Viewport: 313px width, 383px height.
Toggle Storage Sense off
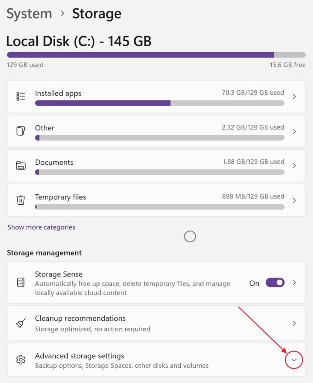[x=275, y=283]
